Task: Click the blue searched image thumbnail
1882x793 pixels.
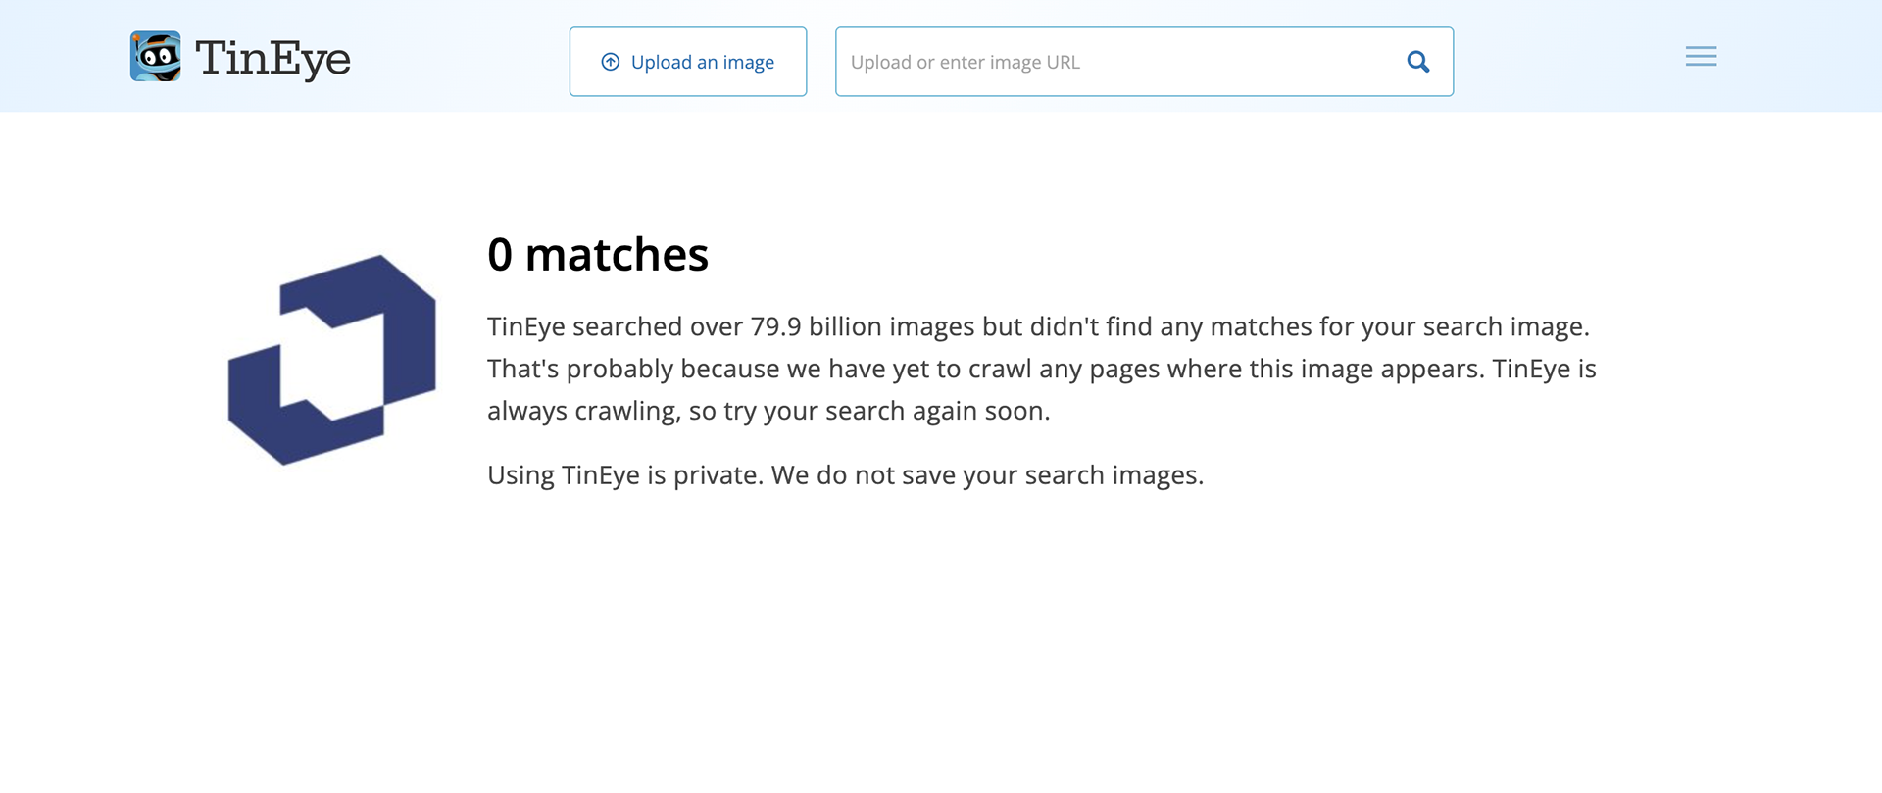Action: (332, 359)
